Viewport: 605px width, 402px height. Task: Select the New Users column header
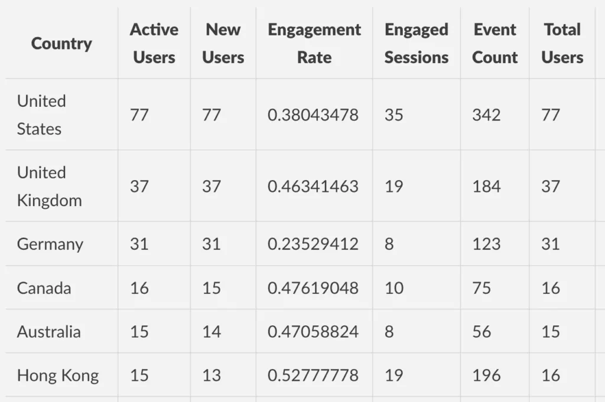pyautogui.click(x=223, y=44)
